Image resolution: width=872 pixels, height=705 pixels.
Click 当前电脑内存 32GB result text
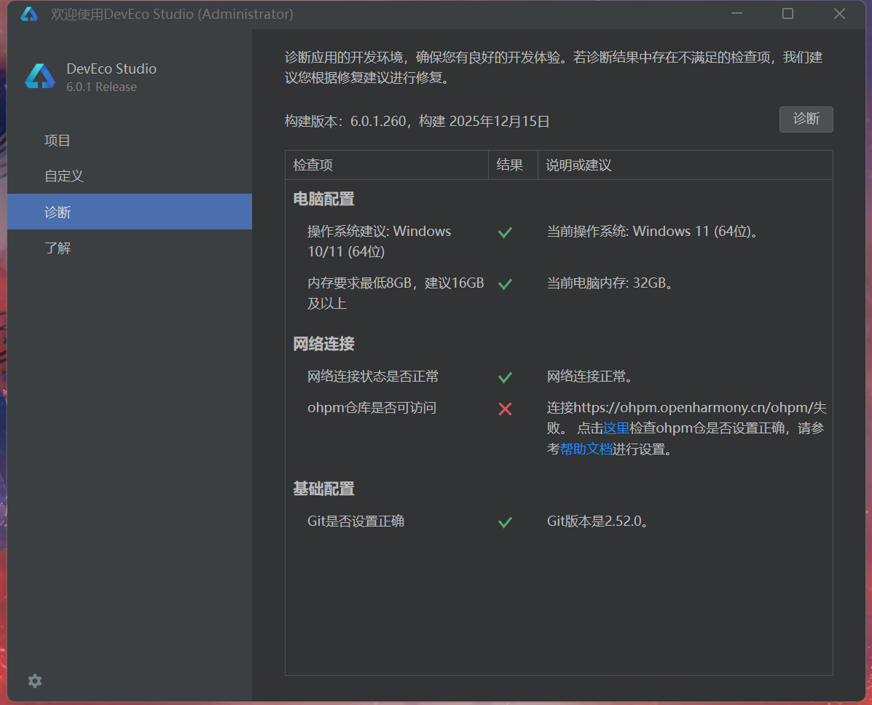pos(610,283)
